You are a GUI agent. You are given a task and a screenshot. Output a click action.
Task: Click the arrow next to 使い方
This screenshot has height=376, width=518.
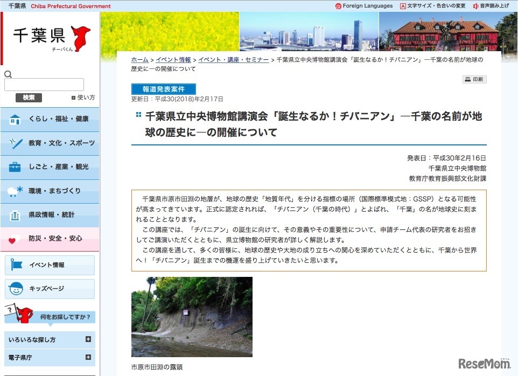(73, 98)
